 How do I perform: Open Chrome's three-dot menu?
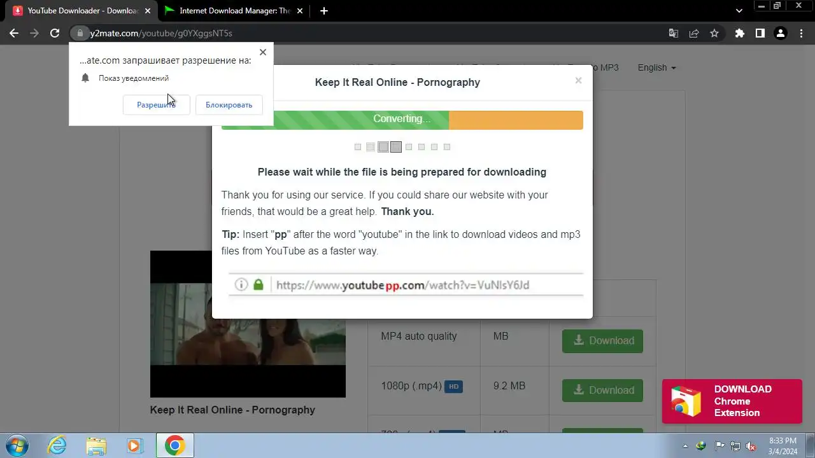point(801,33)
